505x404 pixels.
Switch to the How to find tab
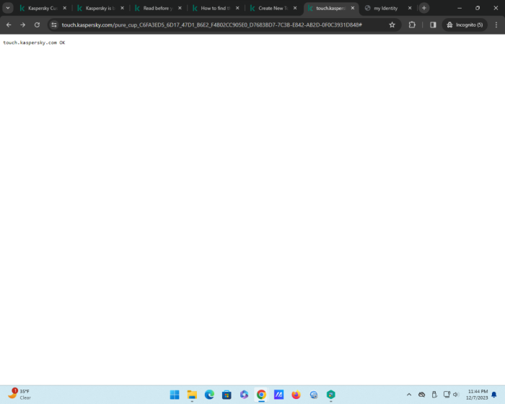[x=216, y=8]
